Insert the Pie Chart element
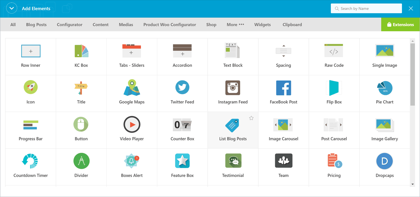The height and width of the screenshot is (197, 420). (x=385, y=93)
